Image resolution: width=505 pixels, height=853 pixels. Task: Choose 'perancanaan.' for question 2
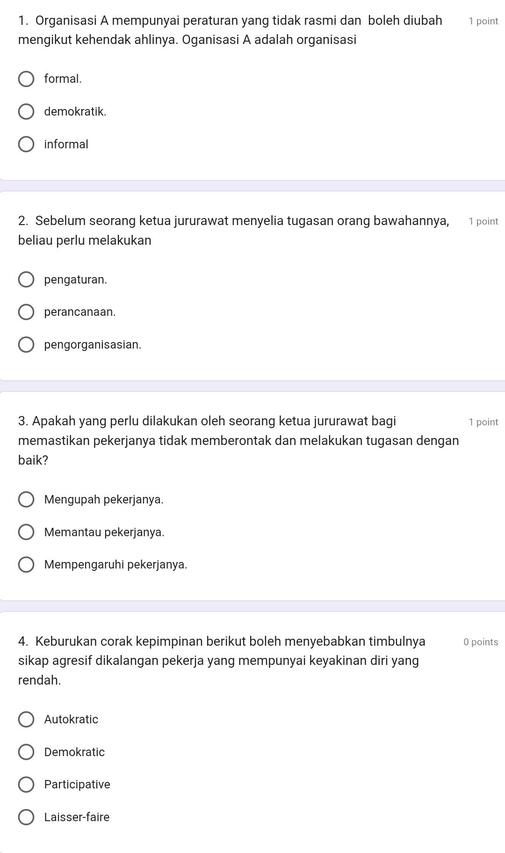point(26,312)
